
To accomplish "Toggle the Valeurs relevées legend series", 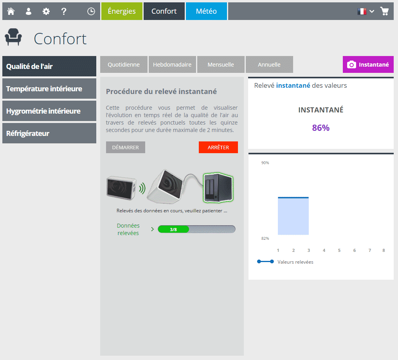I will pos(285,262).
